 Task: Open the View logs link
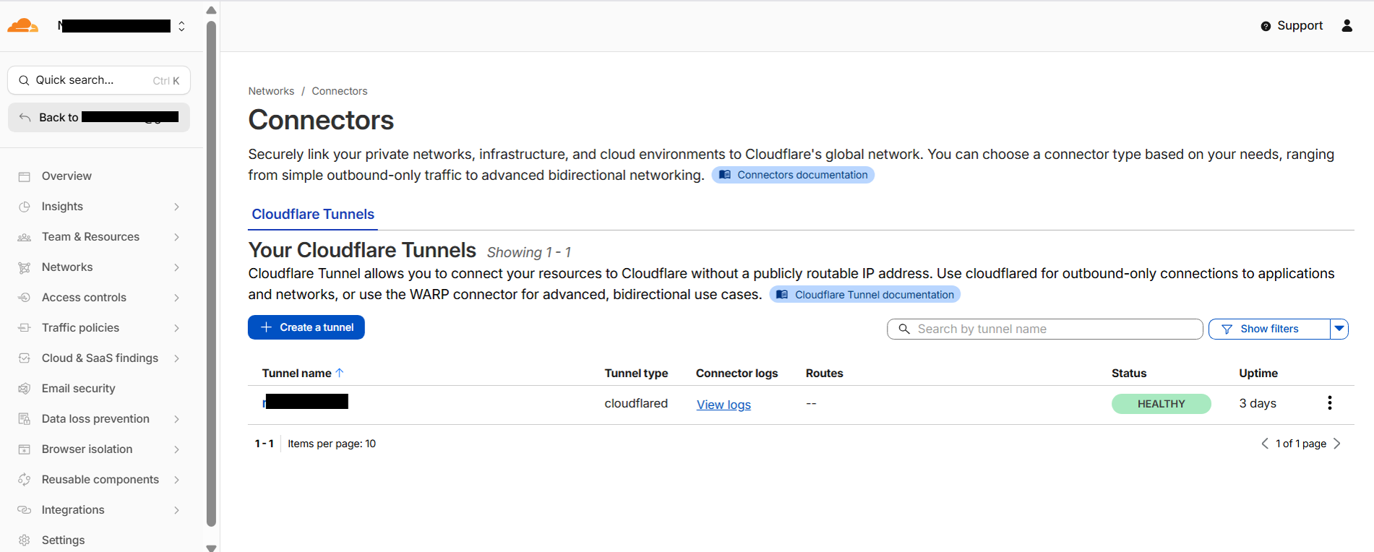(x=724, y=405)
